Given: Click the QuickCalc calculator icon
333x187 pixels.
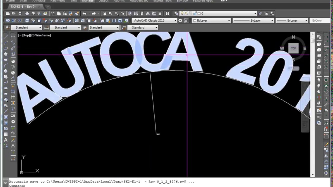Looking at the screenshot, I should pyautogui.click(x=160, y=14).
